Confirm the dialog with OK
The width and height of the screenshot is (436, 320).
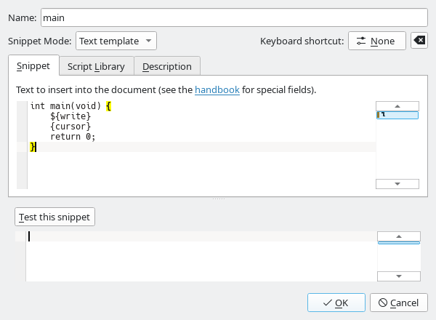[336, 303]
